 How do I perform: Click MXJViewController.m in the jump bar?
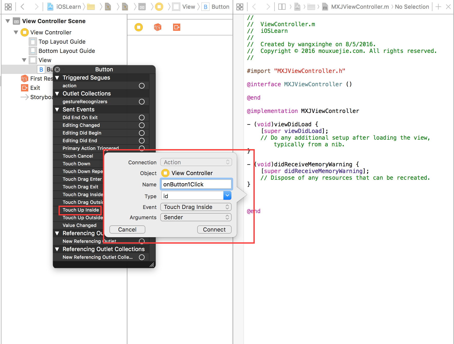click(360, 7)
